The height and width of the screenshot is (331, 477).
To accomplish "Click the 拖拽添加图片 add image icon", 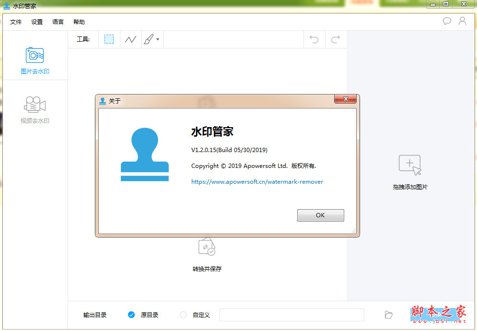I will pyautogui.click(x=410, y=165).
